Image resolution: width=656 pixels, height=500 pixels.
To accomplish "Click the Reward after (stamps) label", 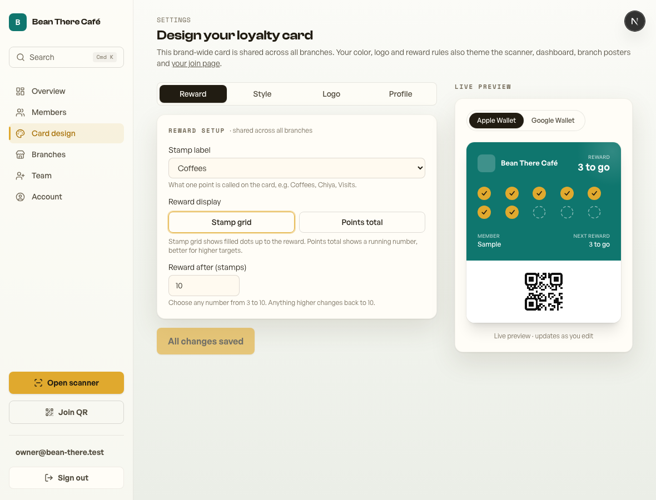I will coord(207,268).
